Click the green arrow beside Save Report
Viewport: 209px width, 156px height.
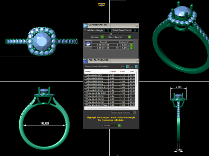point(129,37)
